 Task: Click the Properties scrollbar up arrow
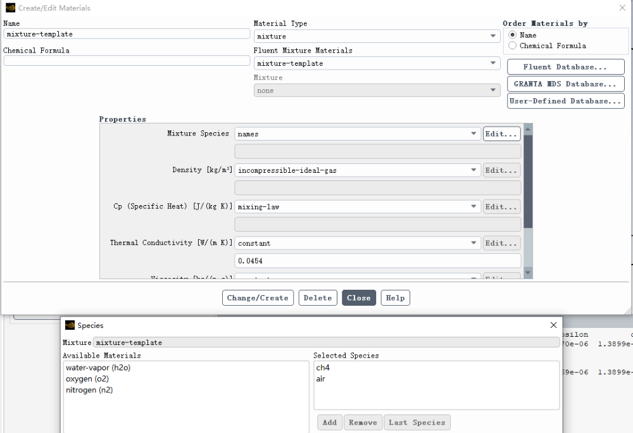[x=528, y=129]
